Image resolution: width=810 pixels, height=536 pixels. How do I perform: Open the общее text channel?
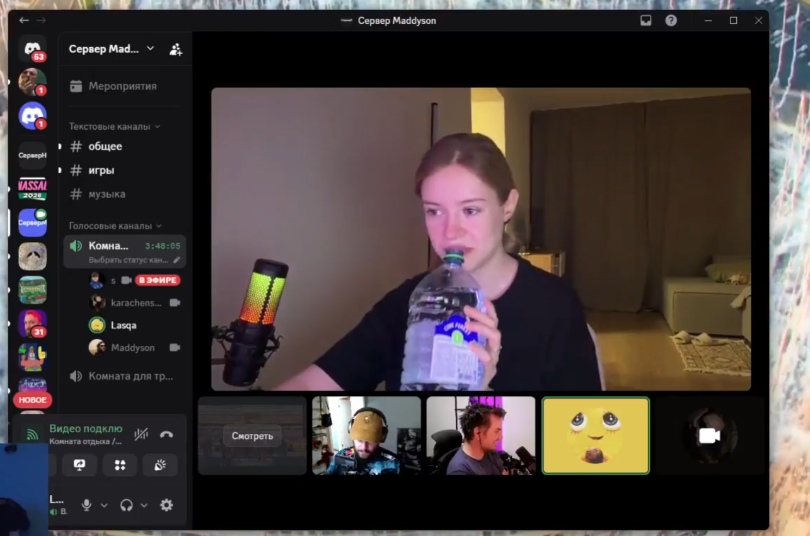point(125,146)
